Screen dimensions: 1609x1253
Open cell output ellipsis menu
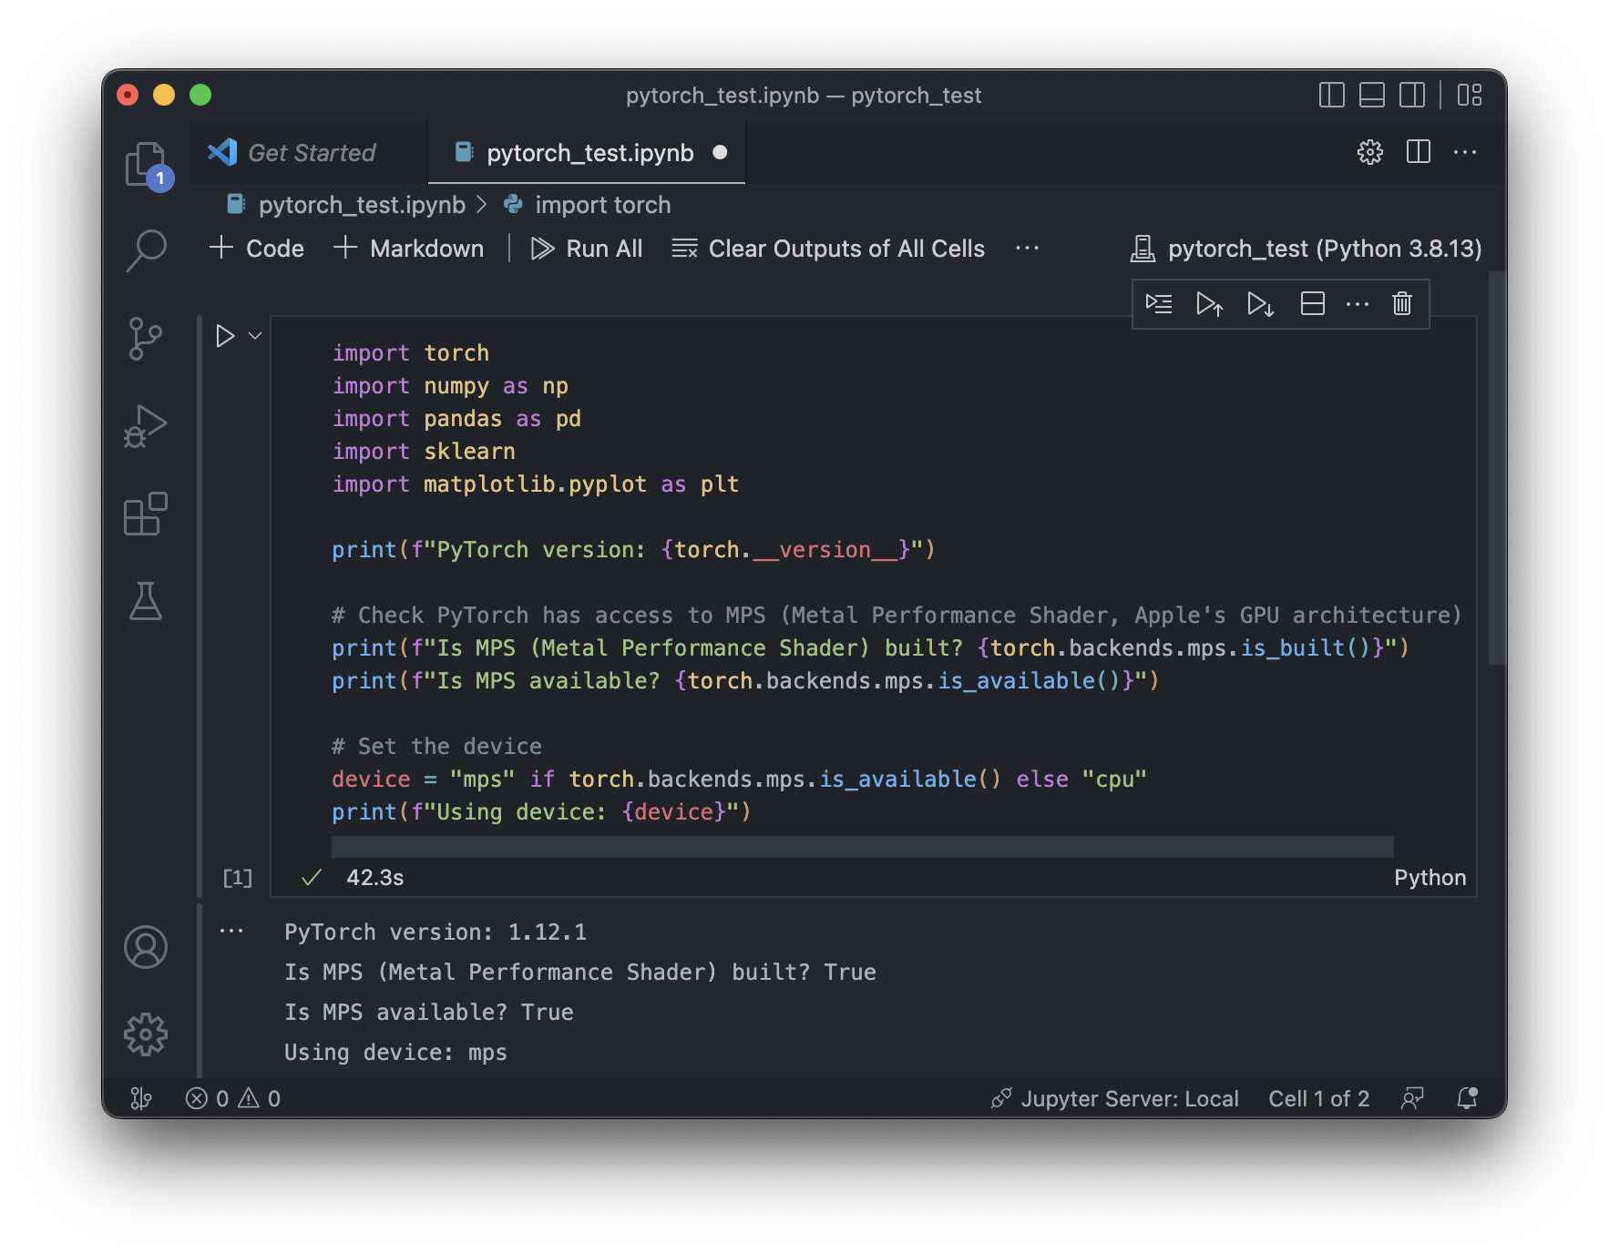tap(231, 931)
